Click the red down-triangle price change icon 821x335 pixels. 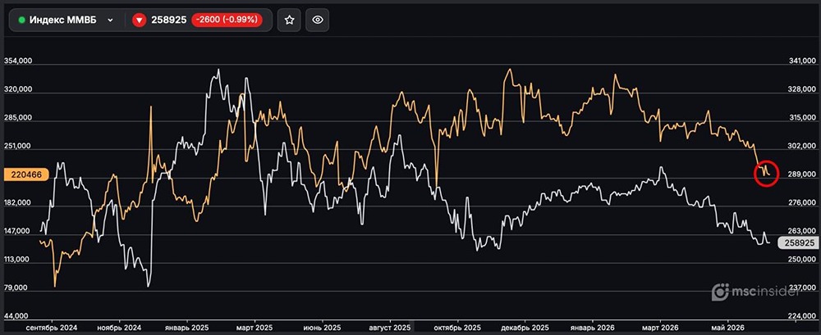(139, 20)
